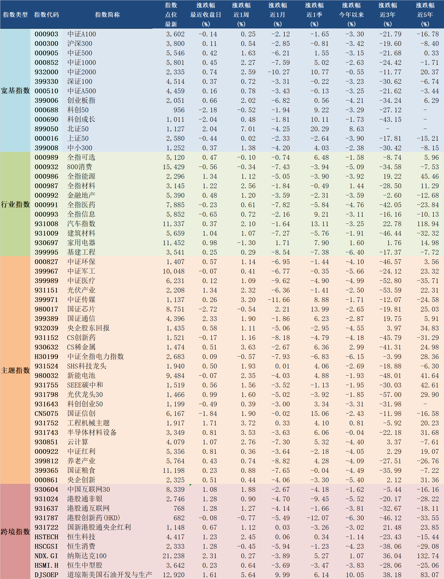Select the 指数类型 column header
This screenshot has height=579, width=444.
(15, 15)
